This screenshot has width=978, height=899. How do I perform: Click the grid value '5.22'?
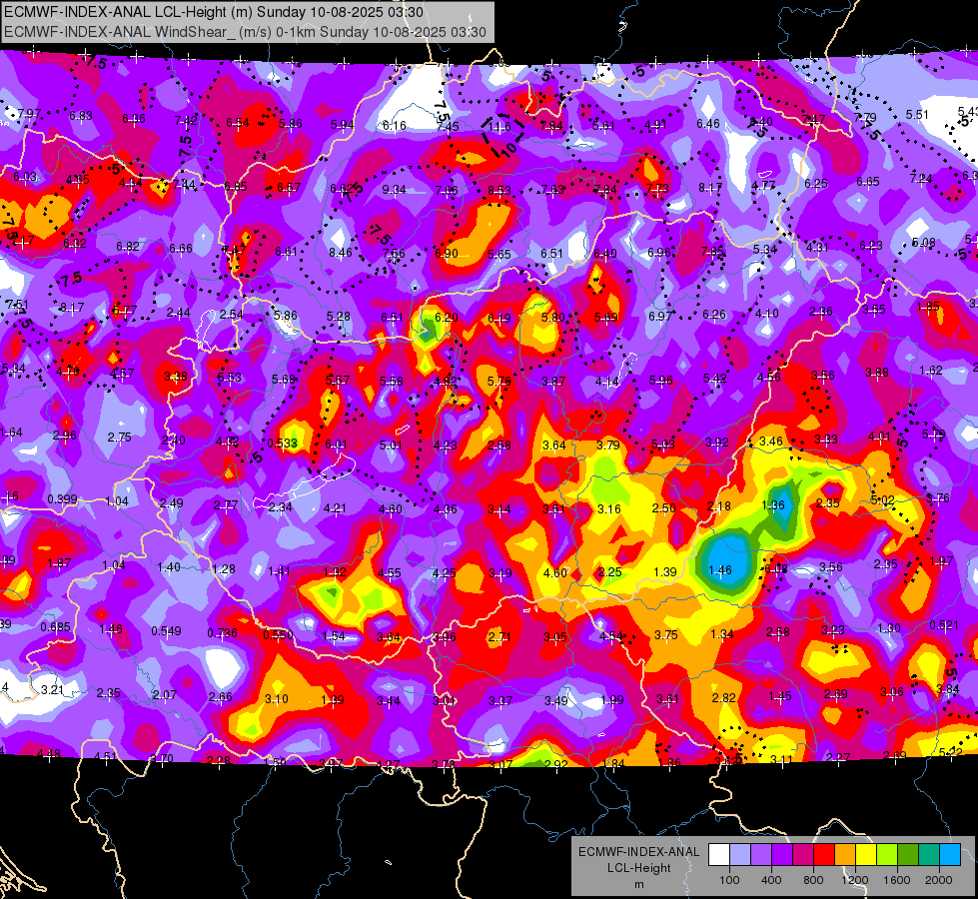click(950, 752)
